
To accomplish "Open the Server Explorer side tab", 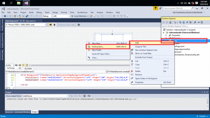I will tap(2, 25).
